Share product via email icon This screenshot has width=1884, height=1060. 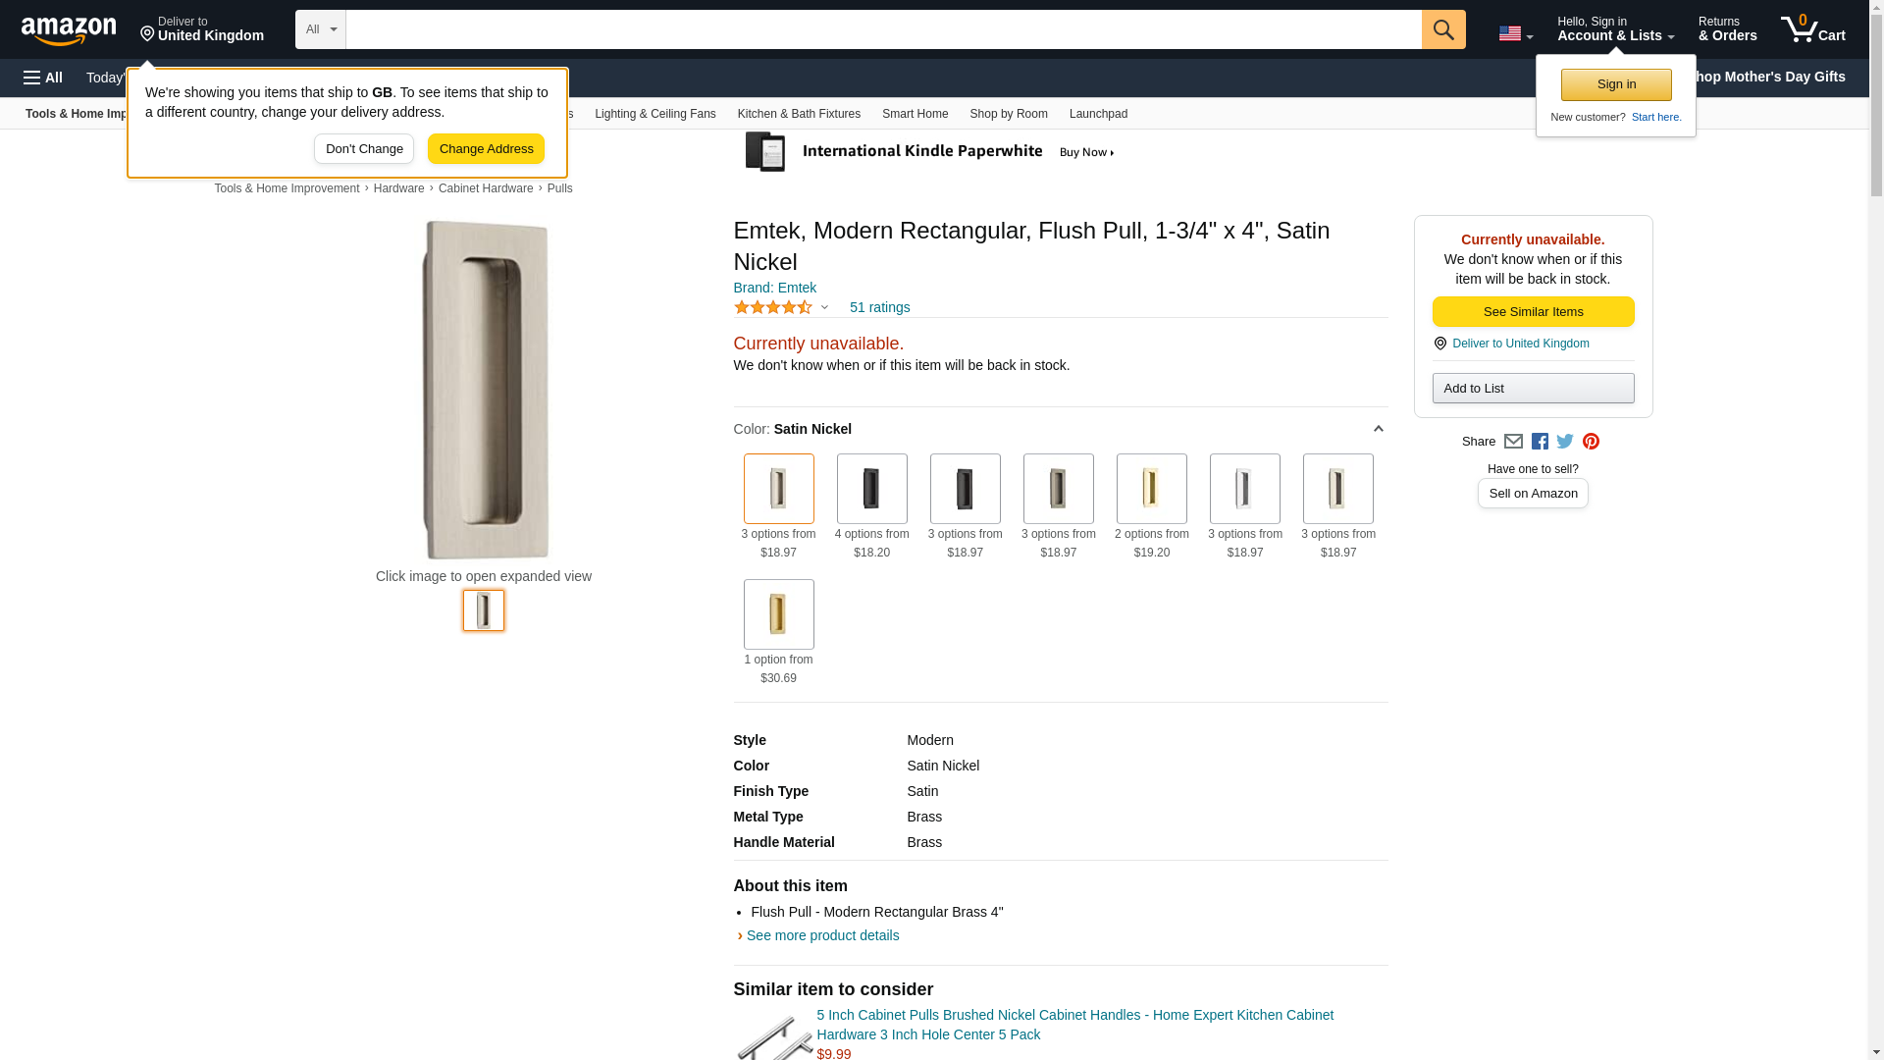1513,442
